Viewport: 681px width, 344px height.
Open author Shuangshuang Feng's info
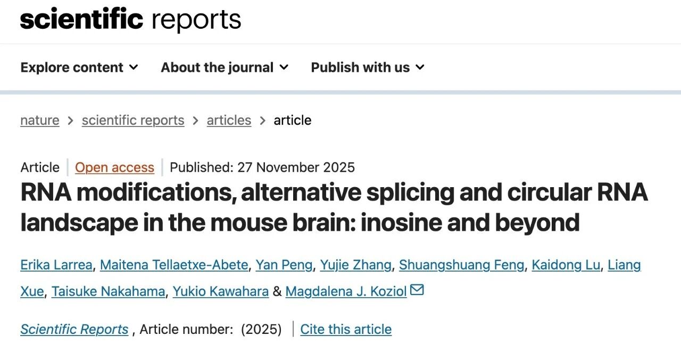461,265
